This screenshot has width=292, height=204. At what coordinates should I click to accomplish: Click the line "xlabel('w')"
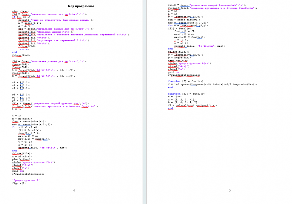point(176,69)
